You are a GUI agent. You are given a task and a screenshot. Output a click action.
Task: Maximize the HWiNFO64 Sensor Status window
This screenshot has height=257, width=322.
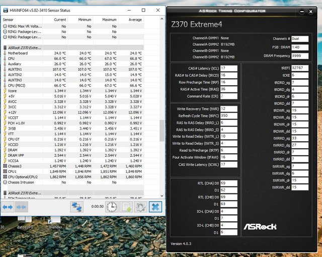pyautogui.click(x=143, y=10)
